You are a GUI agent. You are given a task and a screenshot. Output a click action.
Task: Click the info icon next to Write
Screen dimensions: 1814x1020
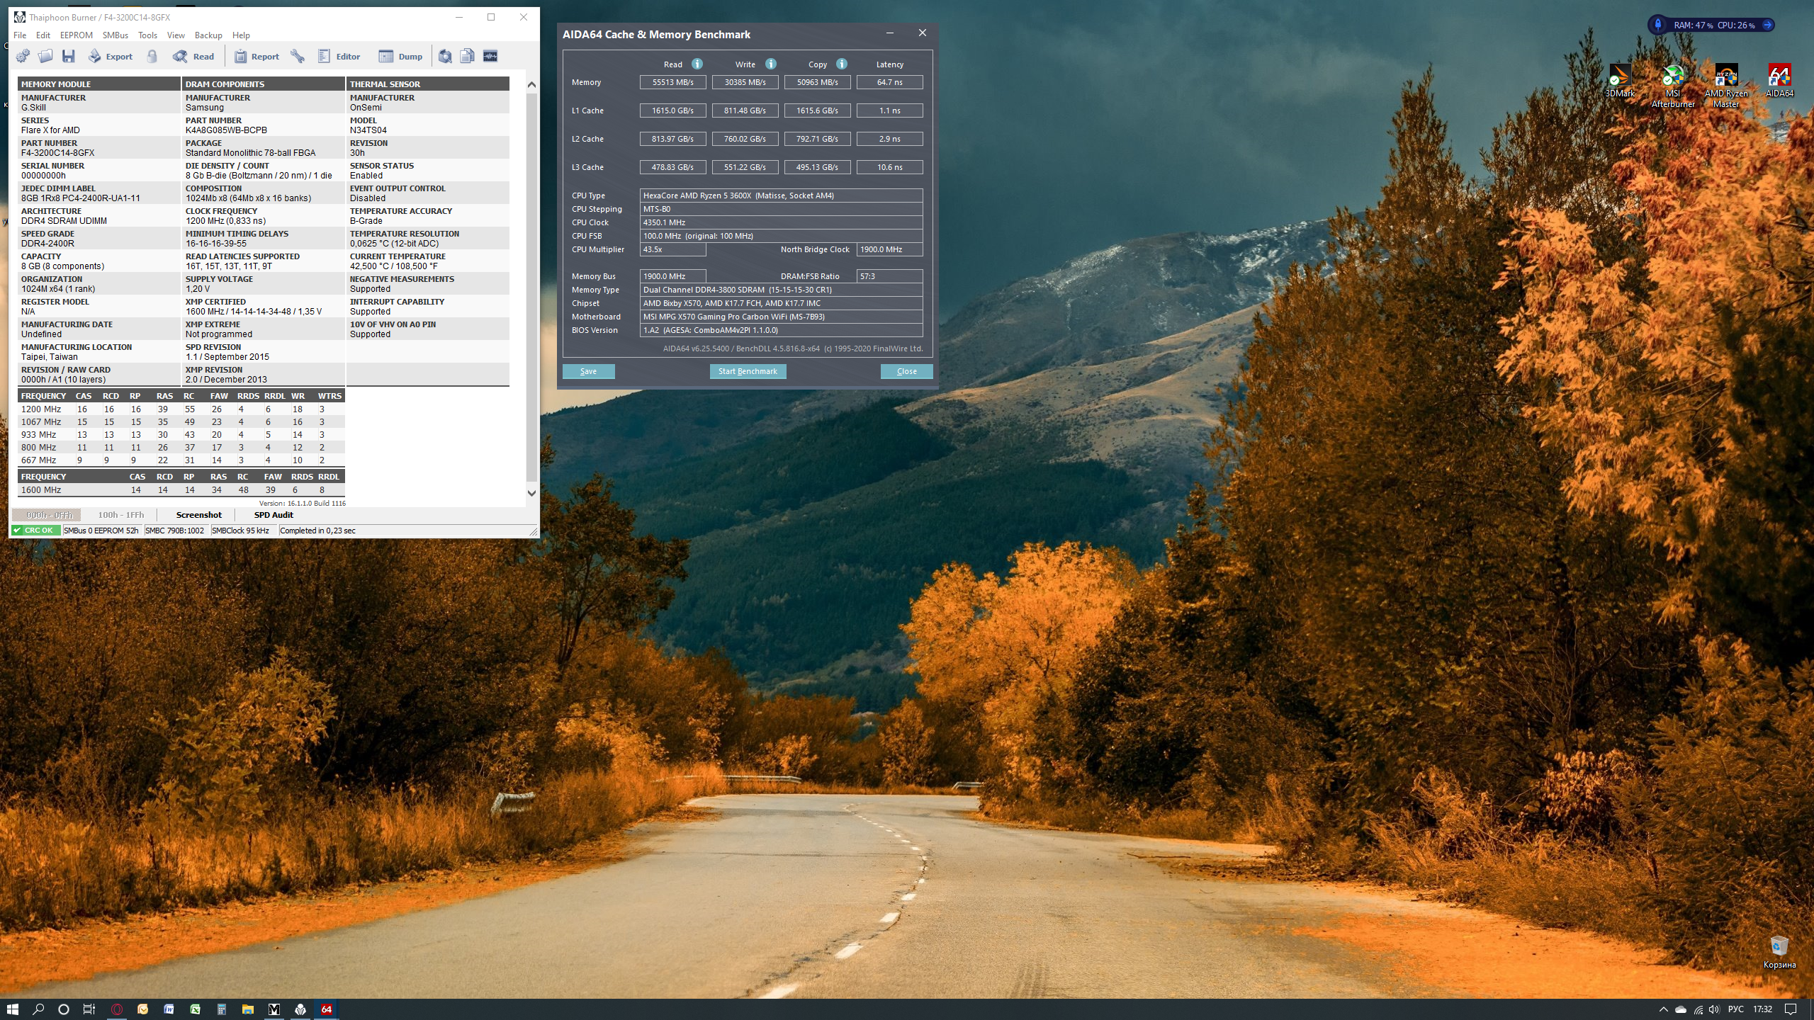point(771,64)
